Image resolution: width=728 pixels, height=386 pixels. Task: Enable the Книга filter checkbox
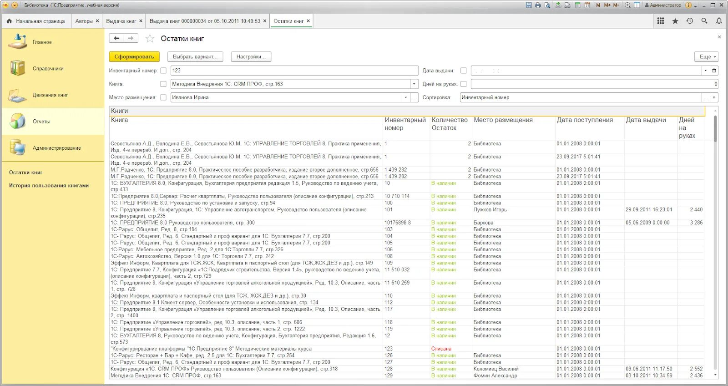pyautogui.click(x=163, y=84)
